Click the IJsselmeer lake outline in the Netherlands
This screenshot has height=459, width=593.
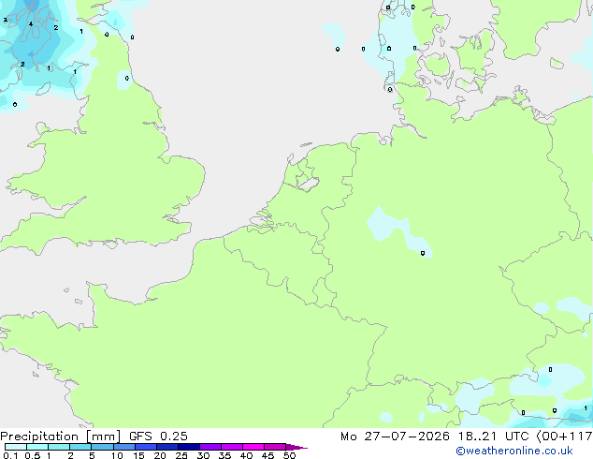click(307, 180)
